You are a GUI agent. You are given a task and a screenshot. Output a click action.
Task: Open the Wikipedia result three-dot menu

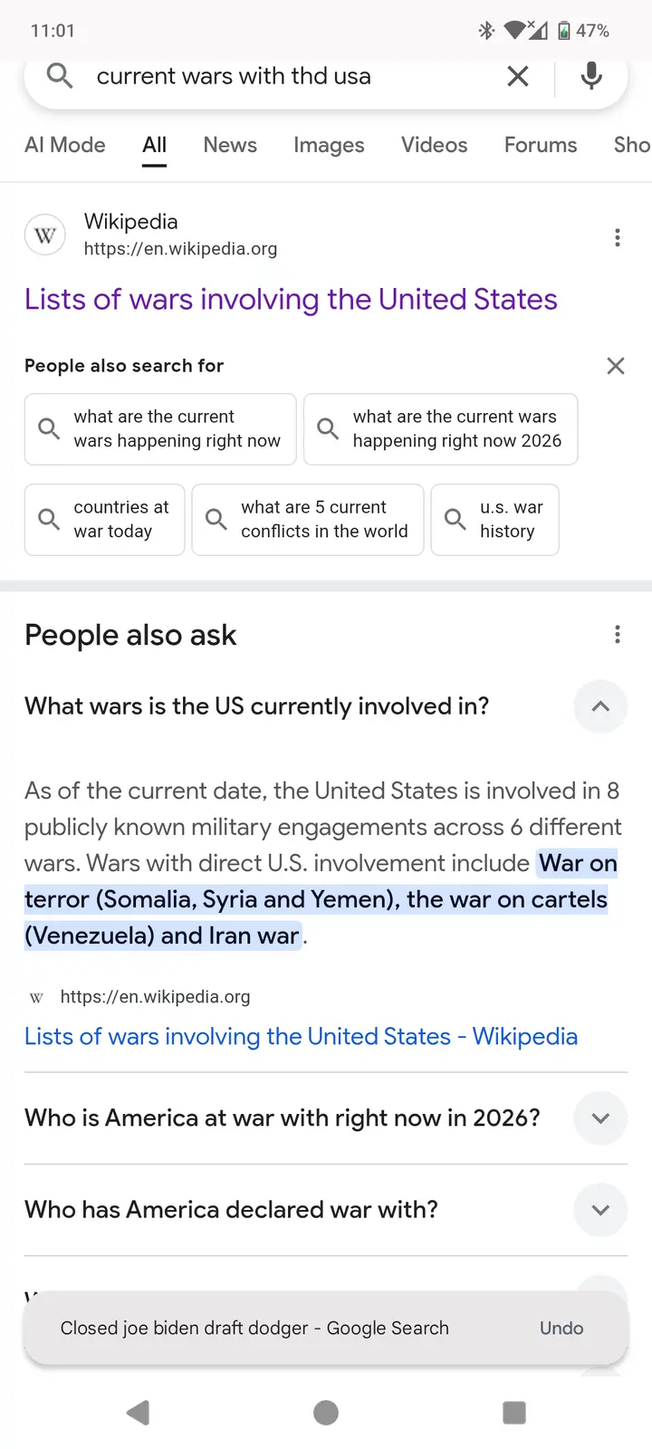point(618,237)
